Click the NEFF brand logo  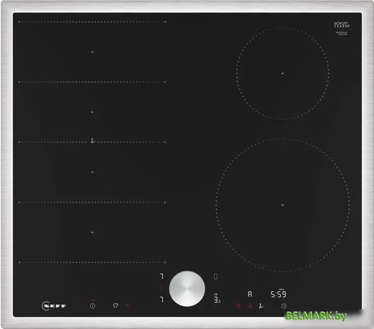pyautogui.click(x=53, y=306)
